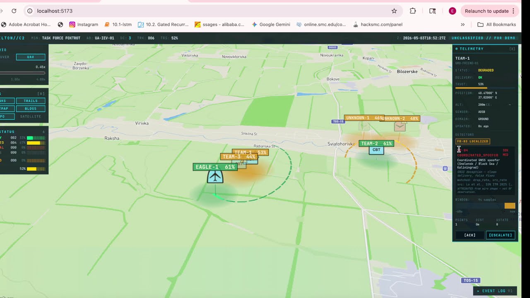
Task: Adjust the playback speed slider at 0.45x
Action: coord(22,73)
